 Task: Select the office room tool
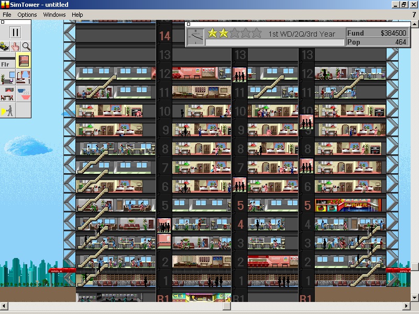pyautogui.click(x=7, y=77)
